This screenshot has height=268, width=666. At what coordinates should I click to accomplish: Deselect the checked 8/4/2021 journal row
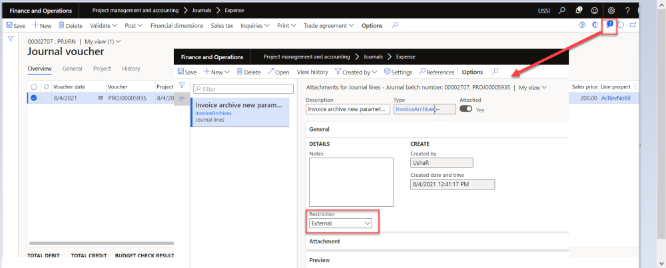pos(33,98)
